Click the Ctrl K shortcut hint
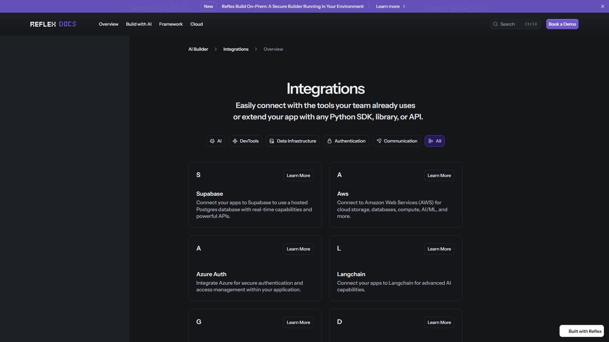The height and width of the screenshot is (342, 609). (x=531, y=24)
